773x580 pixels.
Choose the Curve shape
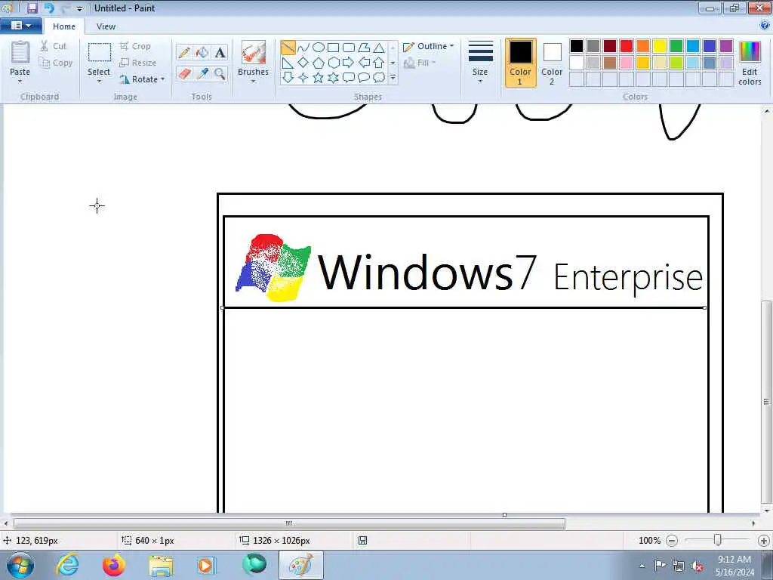pos(303,48)
